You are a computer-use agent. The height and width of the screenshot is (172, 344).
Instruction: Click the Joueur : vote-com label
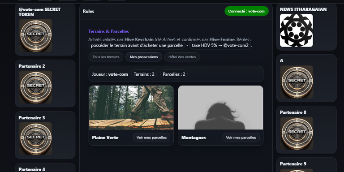point(110,74)
